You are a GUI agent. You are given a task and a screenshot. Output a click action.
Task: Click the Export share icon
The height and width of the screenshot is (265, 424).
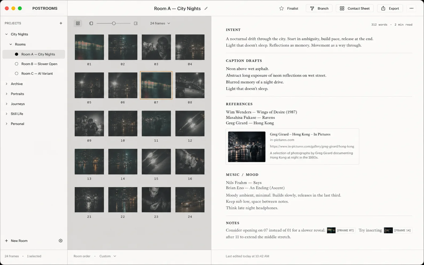[383, 8]
